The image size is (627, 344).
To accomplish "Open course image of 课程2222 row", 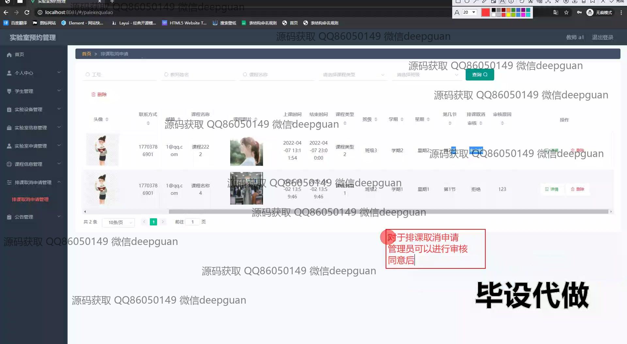I will point(247,151).
